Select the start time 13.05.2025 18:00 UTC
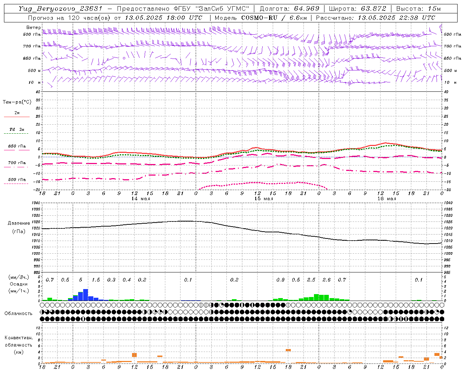 tap(163, 18)
